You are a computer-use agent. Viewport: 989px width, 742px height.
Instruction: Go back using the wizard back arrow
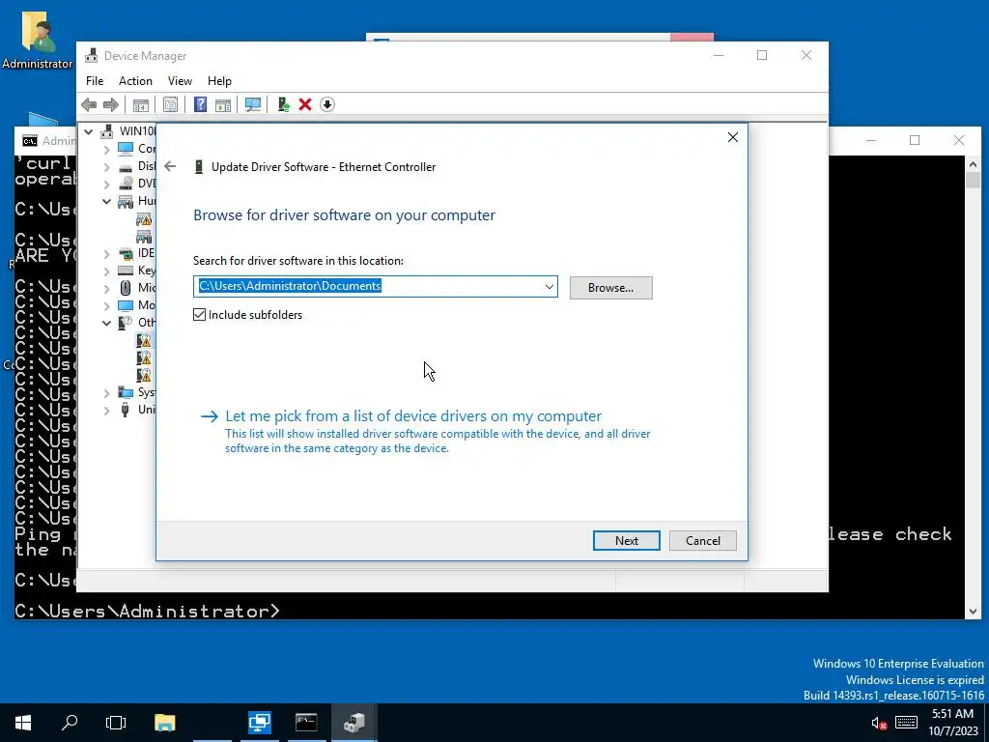[170, 166]
